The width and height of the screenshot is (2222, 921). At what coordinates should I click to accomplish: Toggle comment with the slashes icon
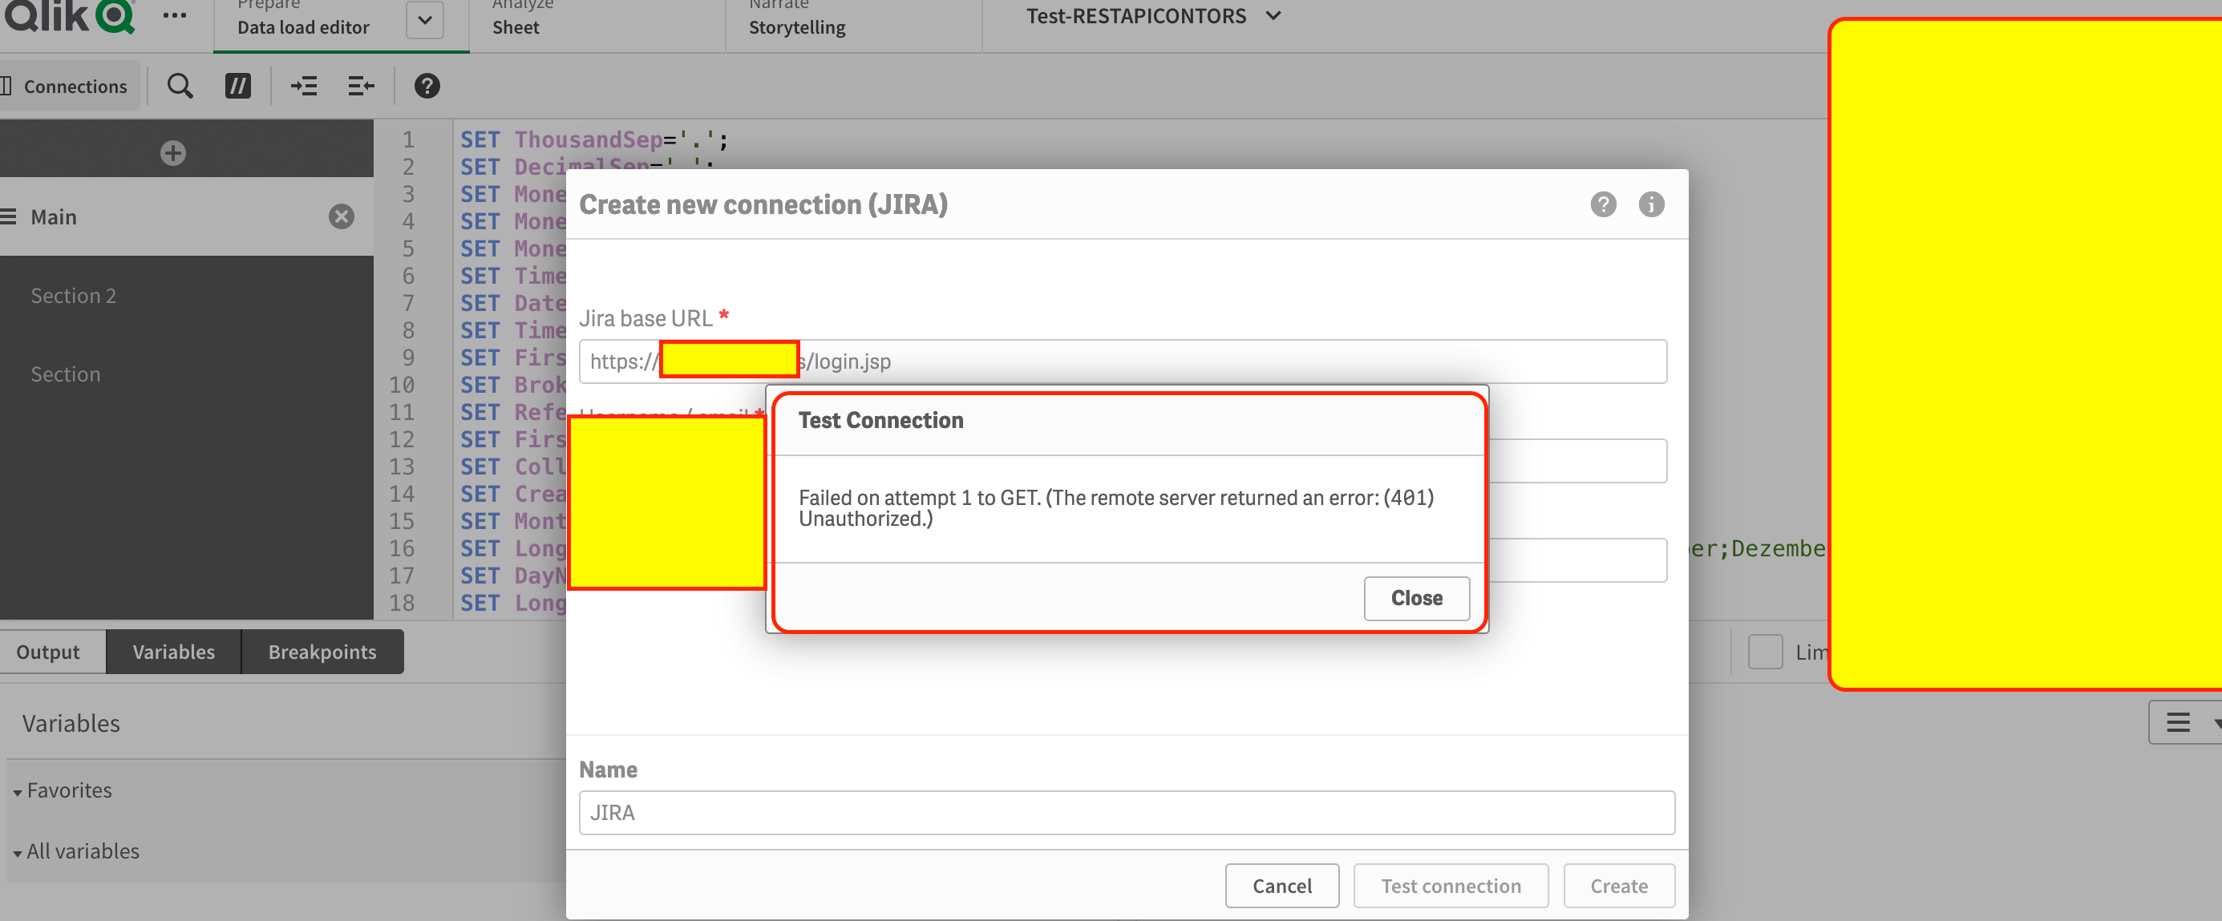coord(237,87)
